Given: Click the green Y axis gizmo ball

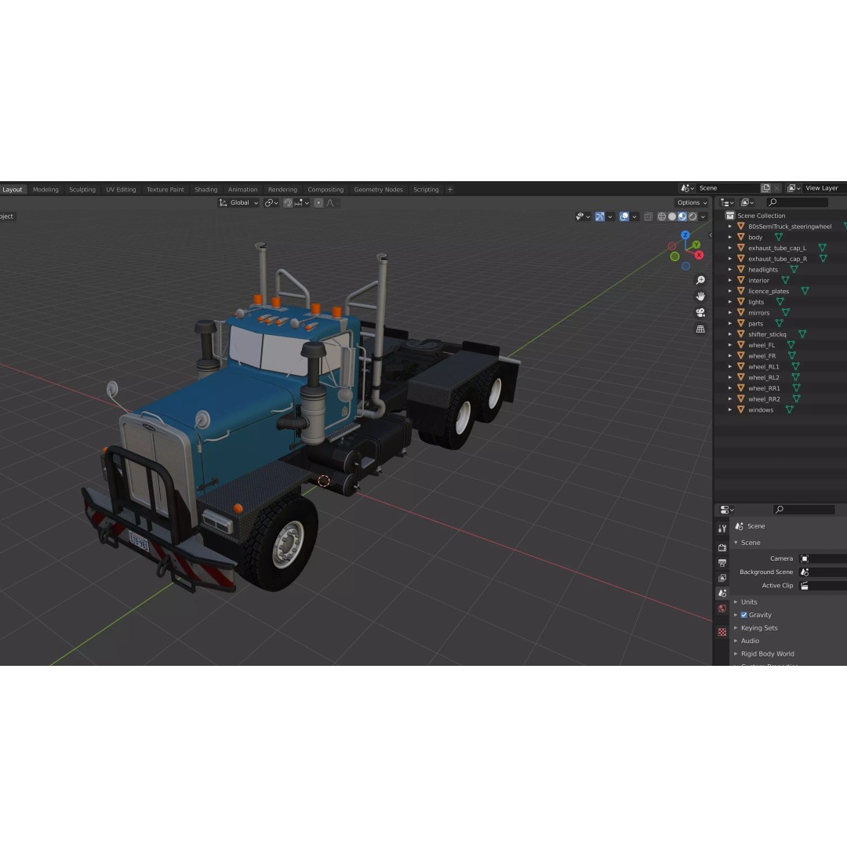Looking at the screenshot, I should (x=696, y=245).
